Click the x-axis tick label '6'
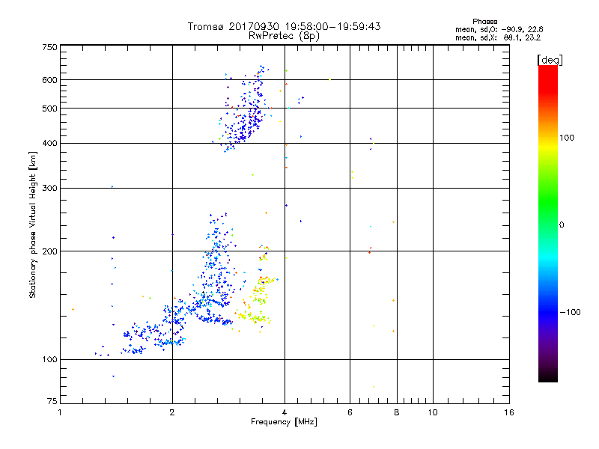Image resolution: width=599 pixels, height=449 pixels. [350, 412]
